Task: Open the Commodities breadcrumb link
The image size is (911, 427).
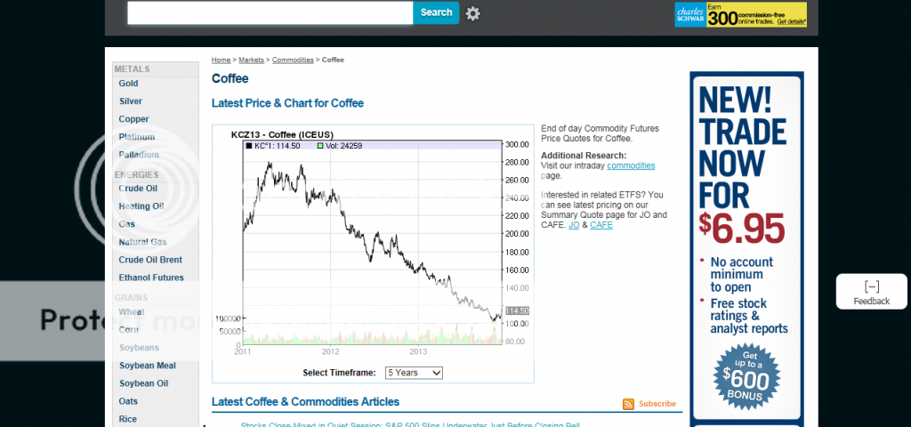Action: 293,60
